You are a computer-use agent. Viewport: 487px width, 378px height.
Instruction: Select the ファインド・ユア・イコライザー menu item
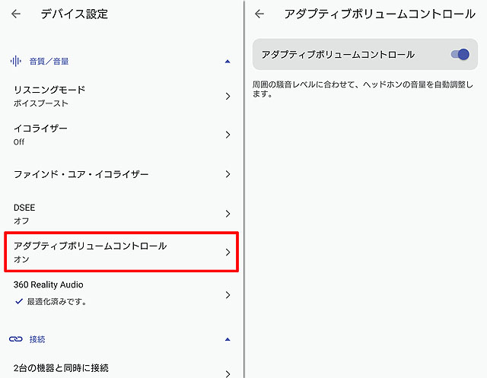(81, 174)
